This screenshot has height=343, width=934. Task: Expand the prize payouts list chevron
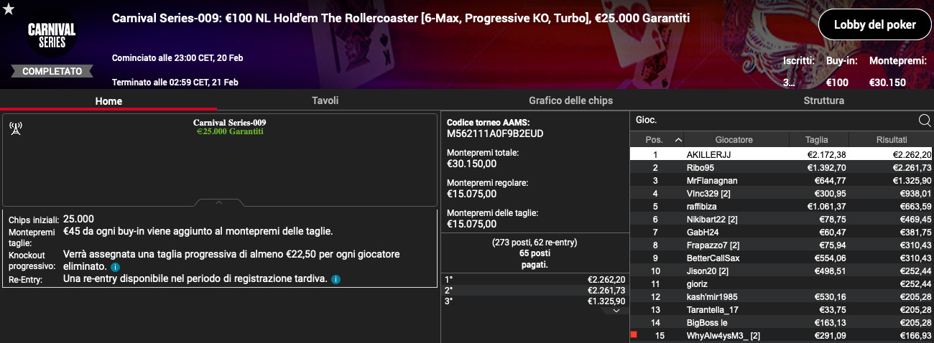[616, 311]
